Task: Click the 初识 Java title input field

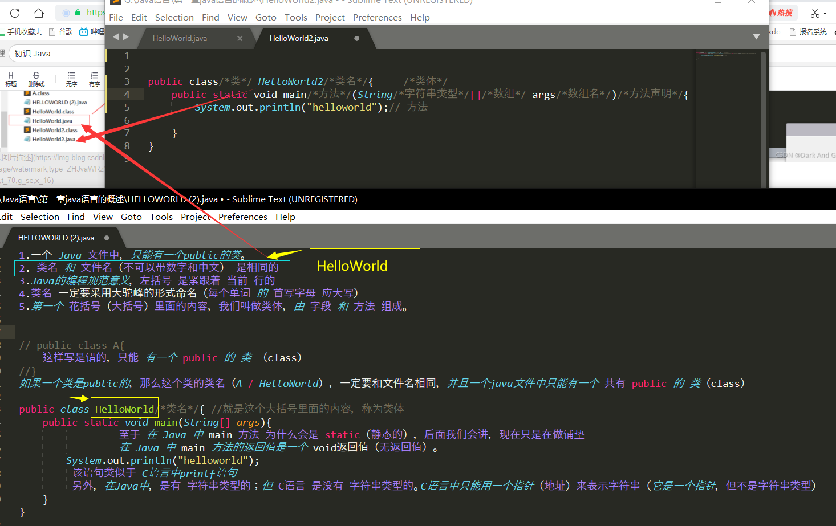Action: (x=57, y=54)
